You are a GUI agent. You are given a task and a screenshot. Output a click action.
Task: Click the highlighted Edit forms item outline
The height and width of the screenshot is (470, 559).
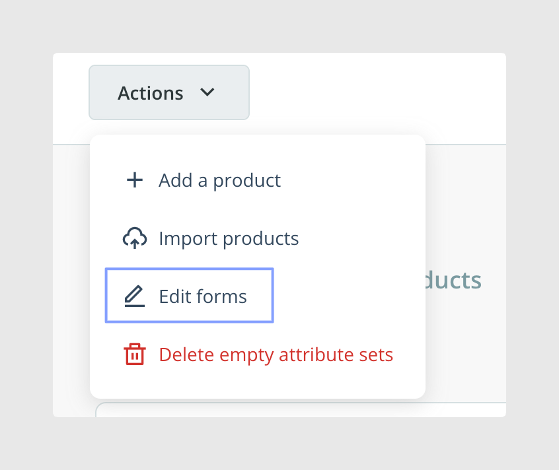(x=189, y=296)
